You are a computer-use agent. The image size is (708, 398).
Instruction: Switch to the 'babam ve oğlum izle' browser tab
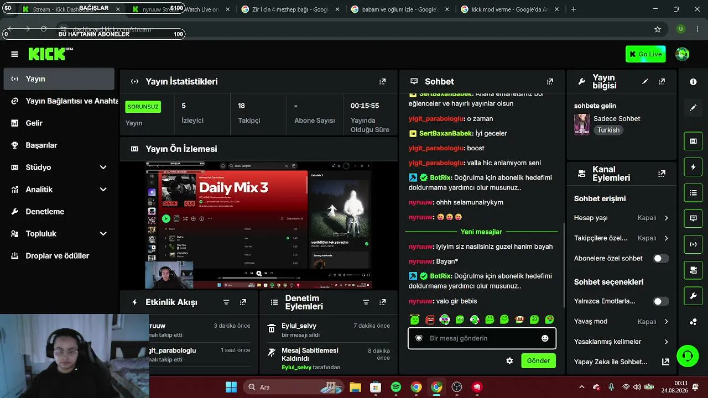400,9
